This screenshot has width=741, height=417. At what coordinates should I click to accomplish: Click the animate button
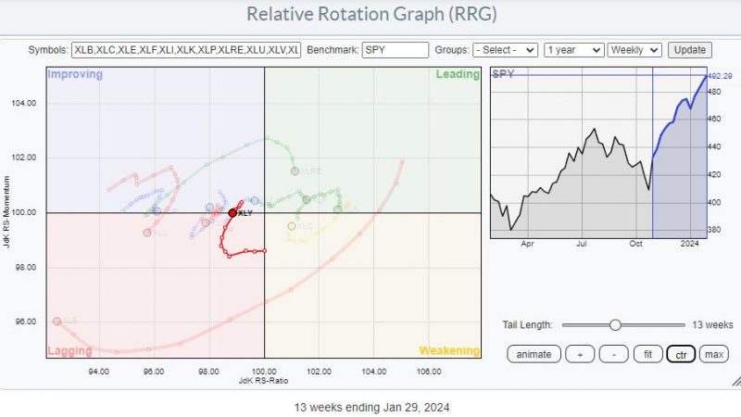534,354
